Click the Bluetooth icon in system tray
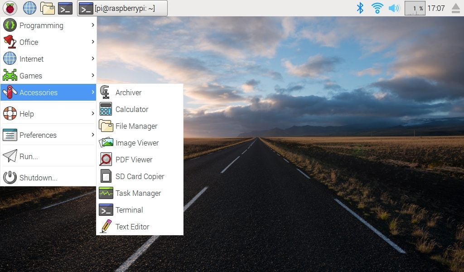The image size is (464, 272). tap(360, 8)
